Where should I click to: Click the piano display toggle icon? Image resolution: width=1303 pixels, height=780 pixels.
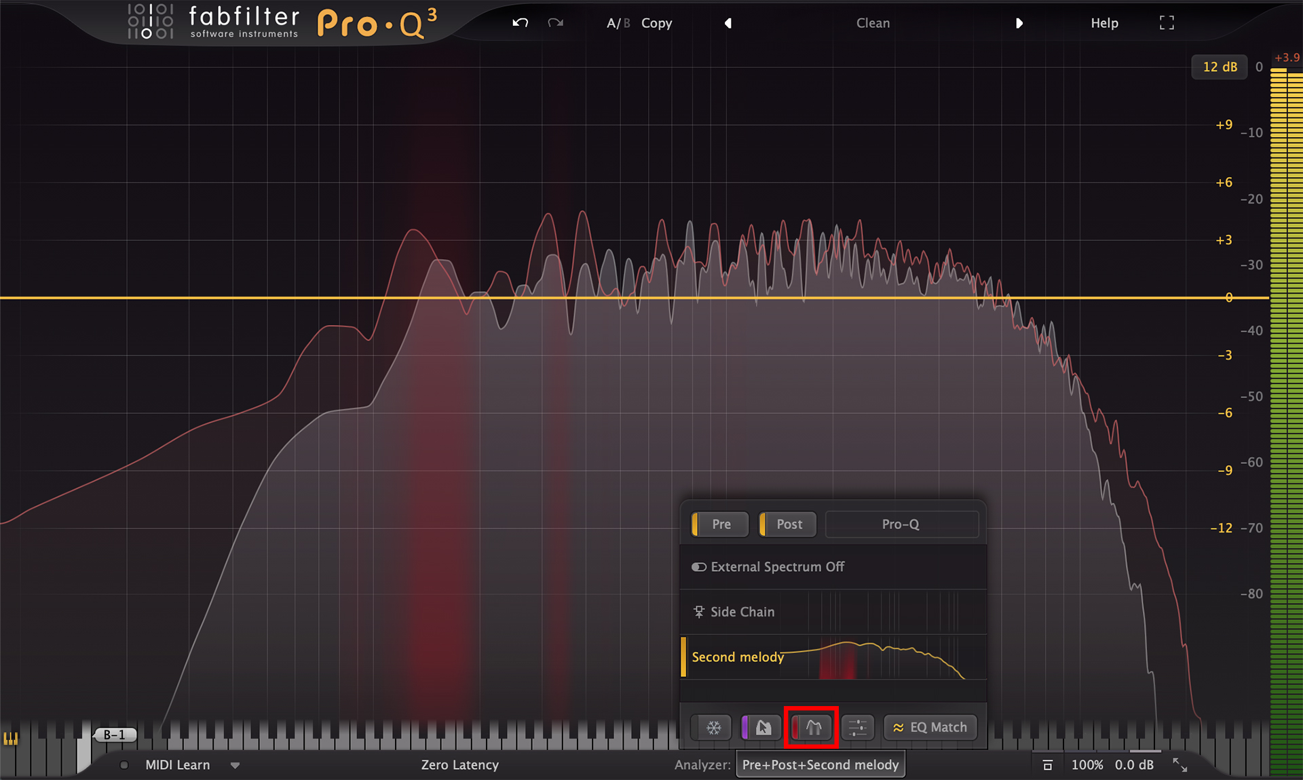pos(10,738)
